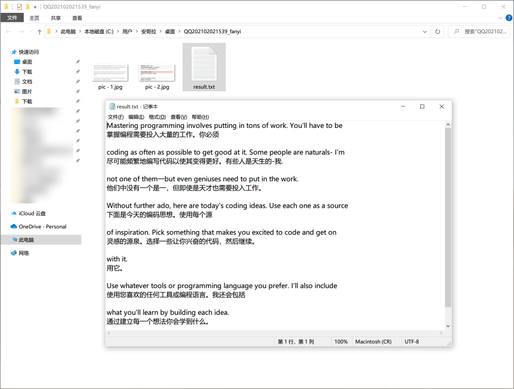This screenshot has width=514, height=389.
Task: Open iCloud 云盘 in navigation pane
Action: pos(29,213)
